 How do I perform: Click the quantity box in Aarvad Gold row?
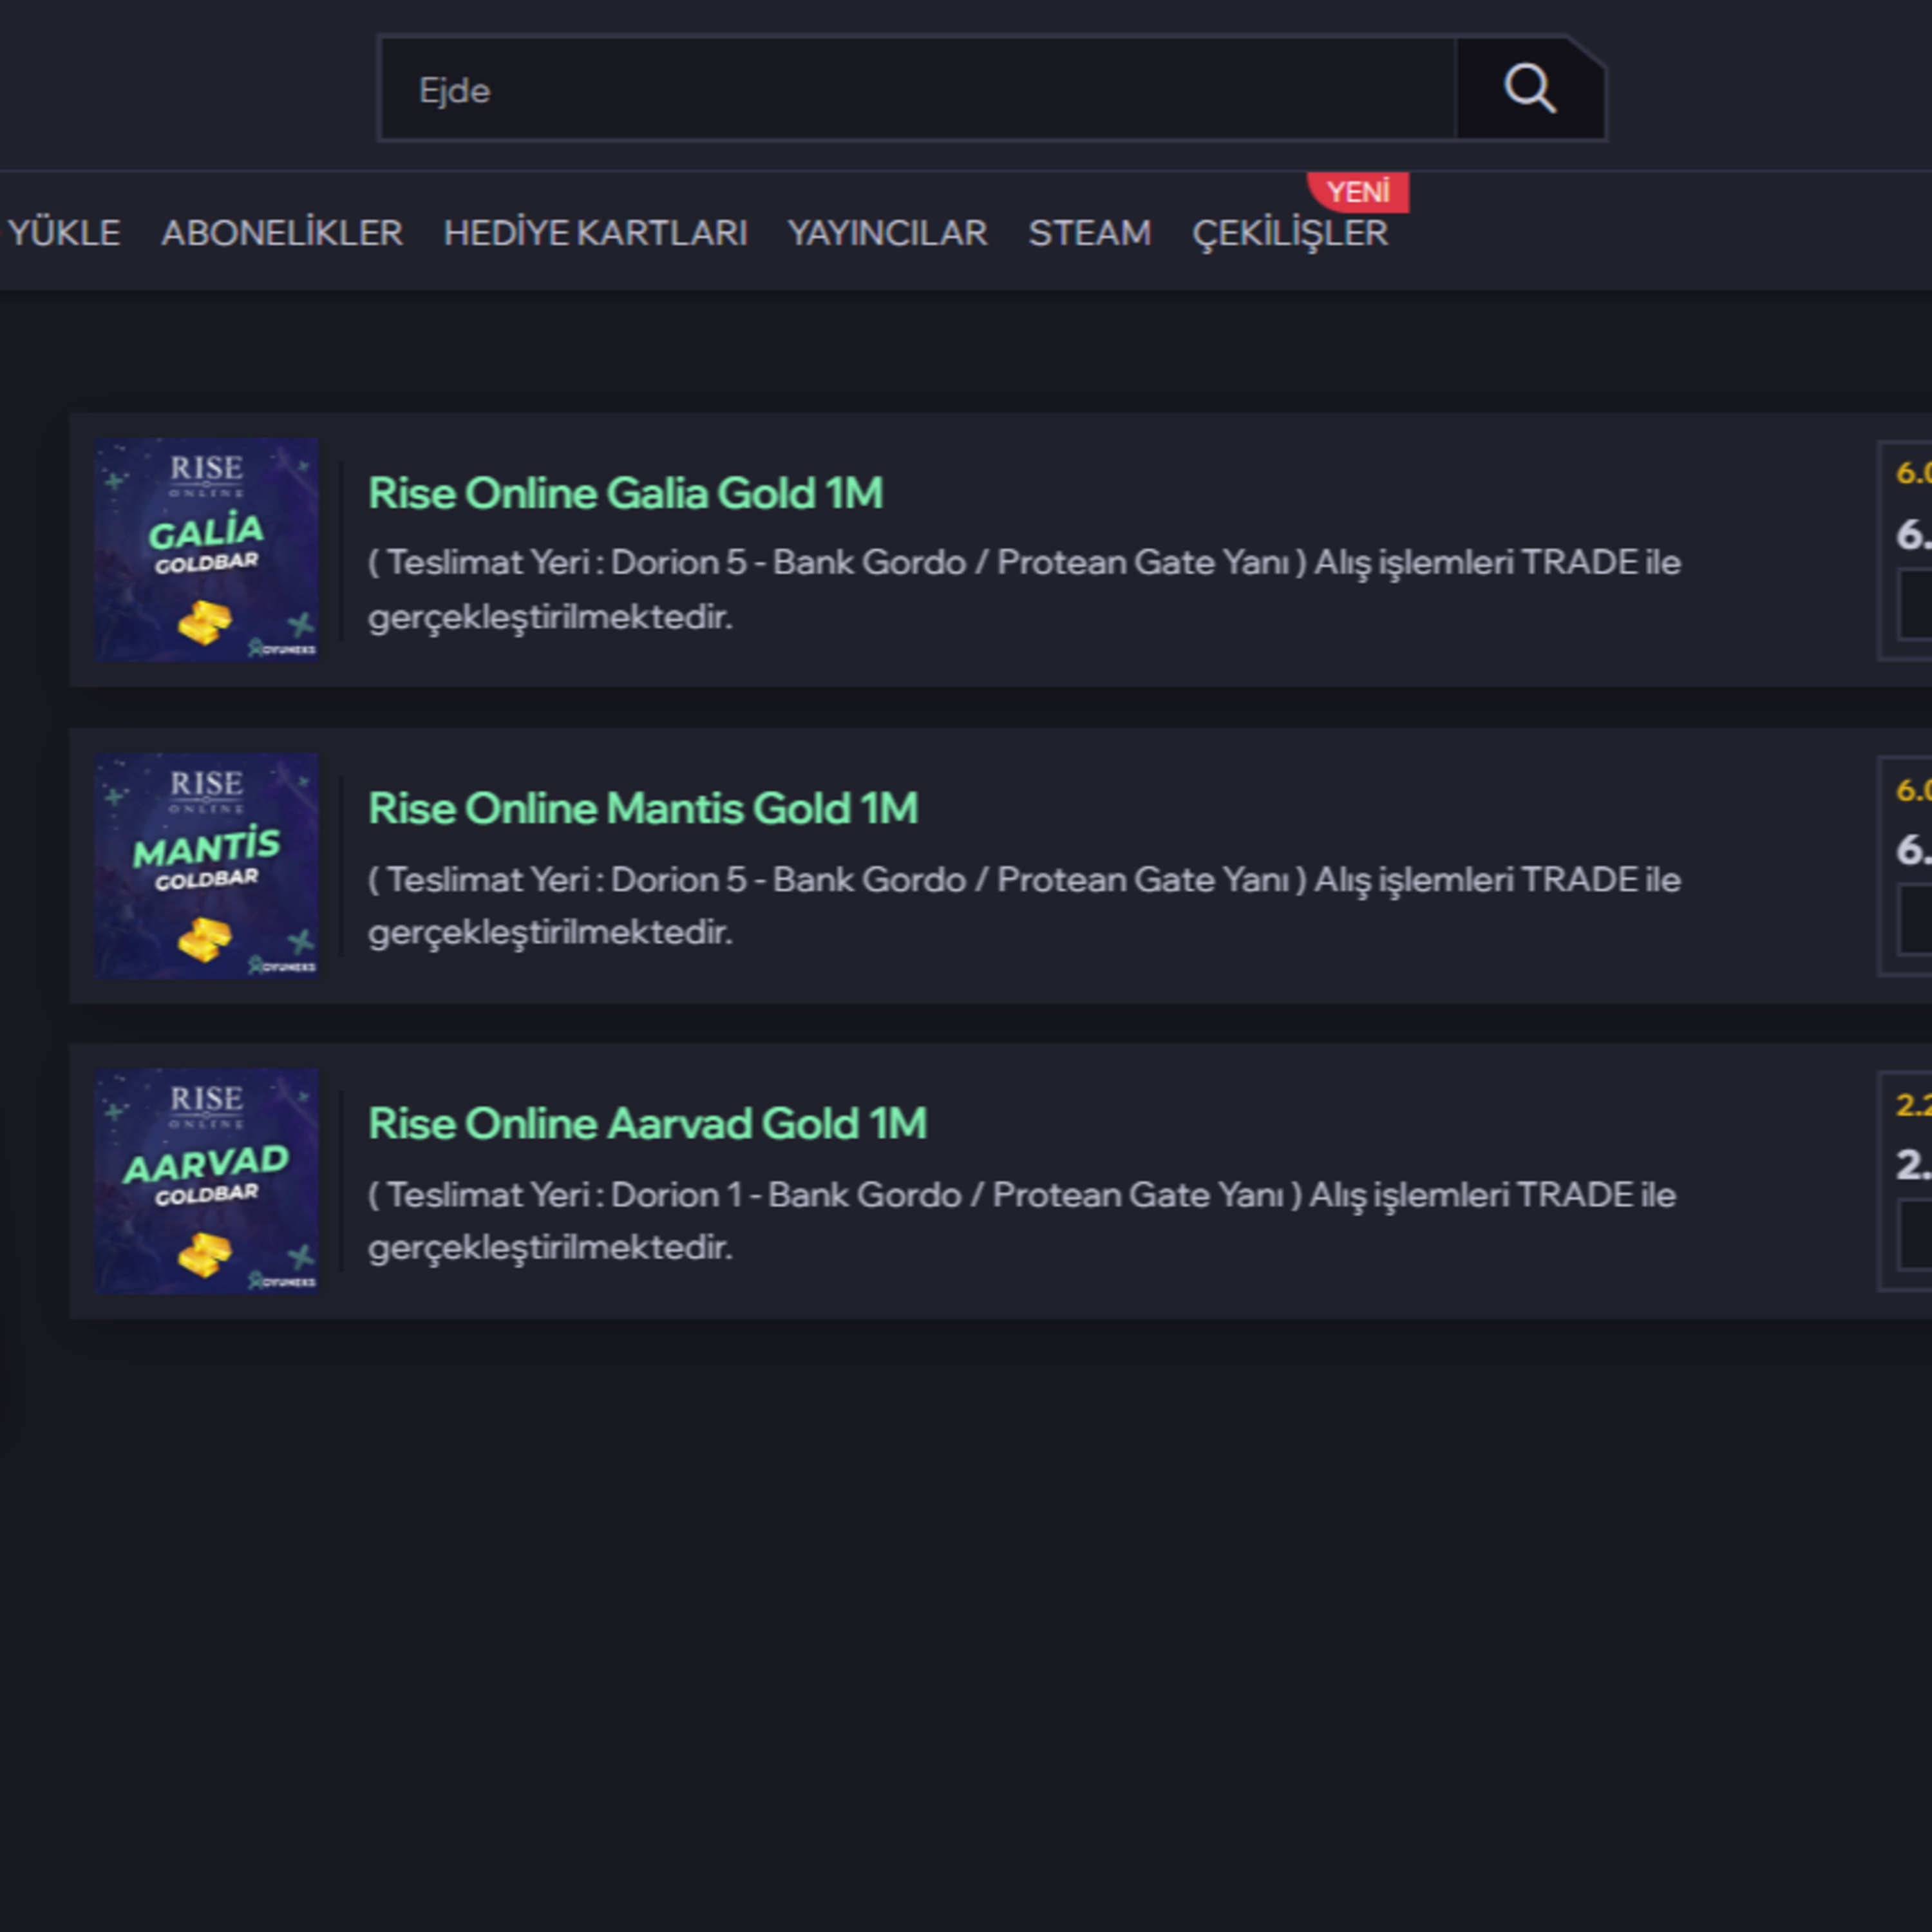(1915, 1235)
